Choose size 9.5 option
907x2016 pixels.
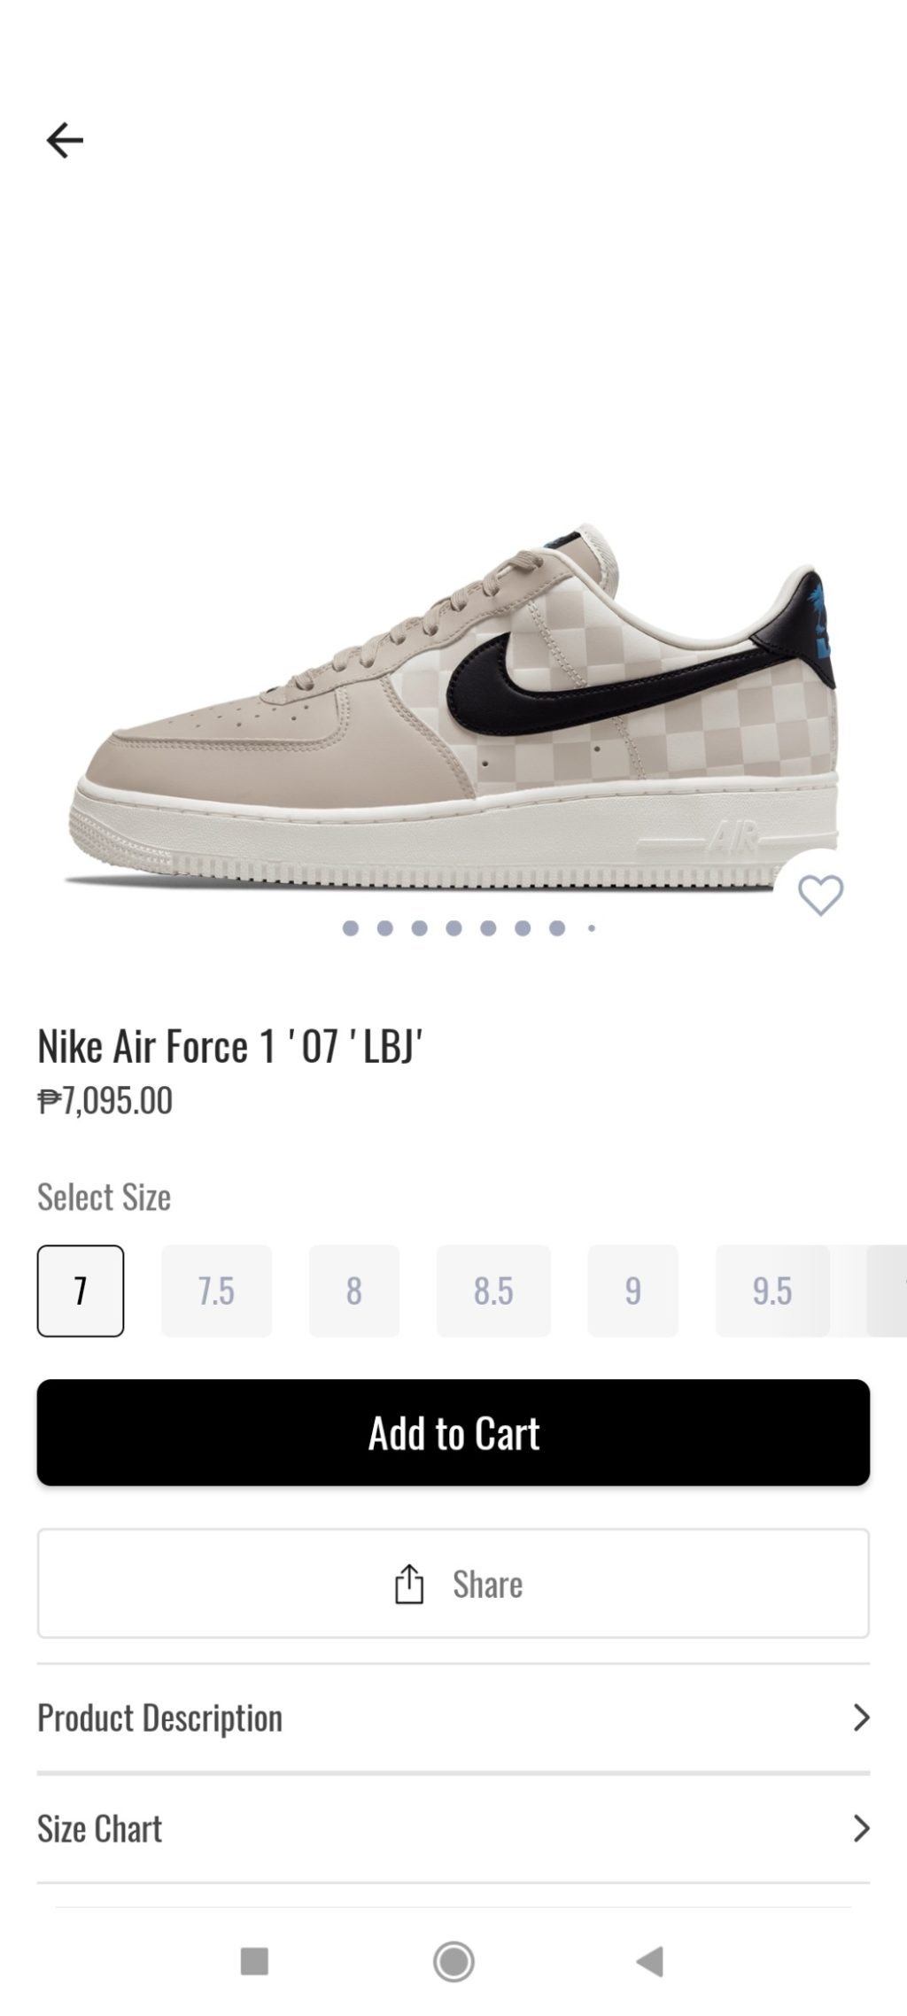[771, 1291]
